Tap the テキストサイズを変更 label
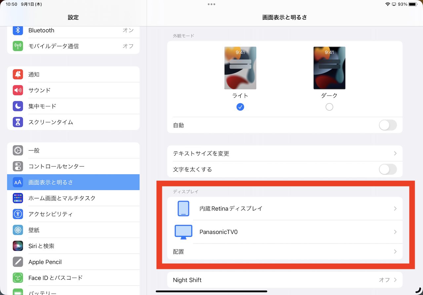 click(201, 153)
